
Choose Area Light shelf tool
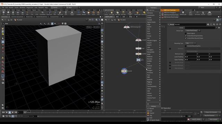point(123,13)
